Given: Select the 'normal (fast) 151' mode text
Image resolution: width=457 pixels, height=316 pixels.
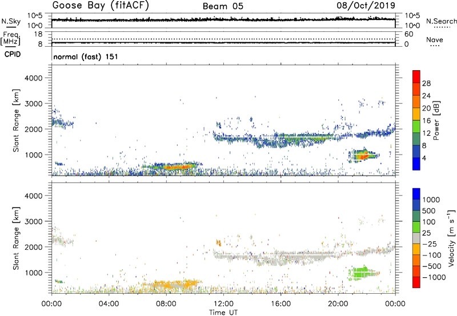Looking at the screenshot, I should pos(86,56).
